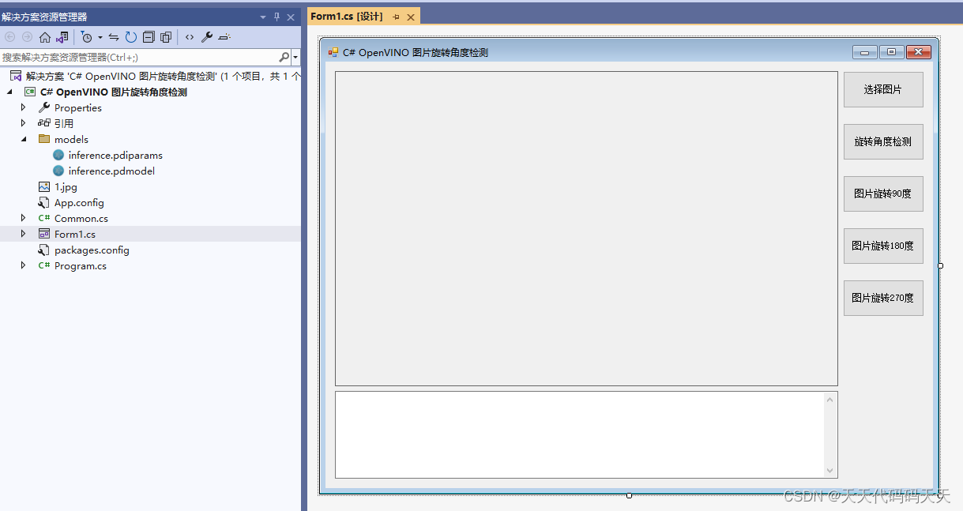
Task: Click the Back navigation arrow icon
Action: [9, 36]
